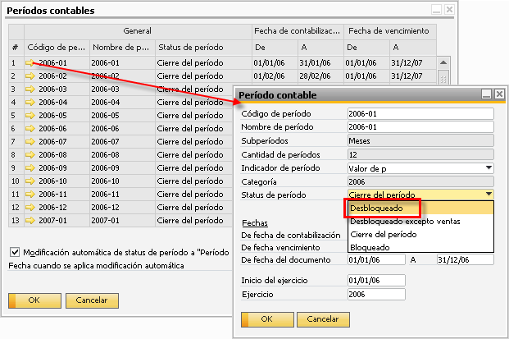Open link arrow for period 2006-02
Screen dimensions: 509x339
pyautogui.click(x=30, y=76)
